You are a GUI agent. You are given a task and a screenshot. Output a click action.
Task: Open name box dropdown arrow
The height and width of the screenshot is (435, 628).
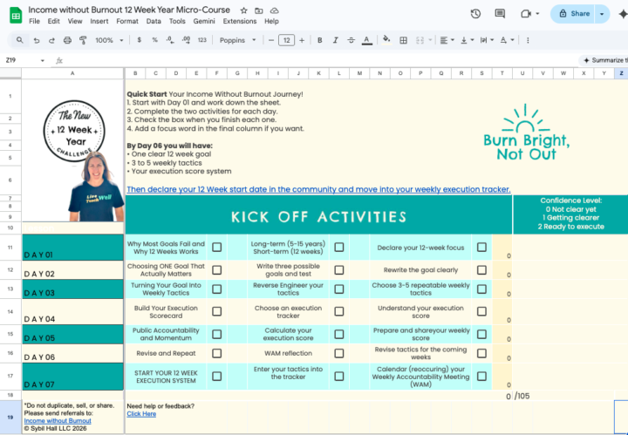(43, 60)
